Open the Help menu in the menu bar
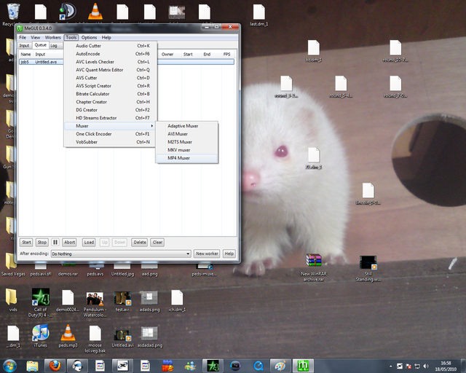466x373 pixels. coord(106,37)
